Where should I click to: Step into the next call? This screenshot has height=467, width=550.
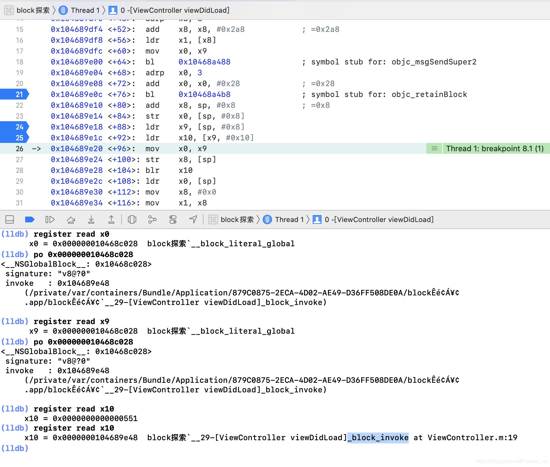pyautogui.click(x=91, y=219)
